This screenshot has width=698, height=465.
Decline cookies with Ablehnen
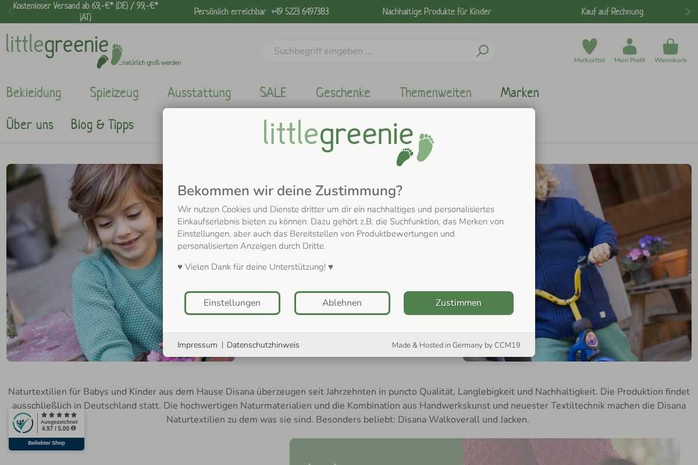[342, 303]
